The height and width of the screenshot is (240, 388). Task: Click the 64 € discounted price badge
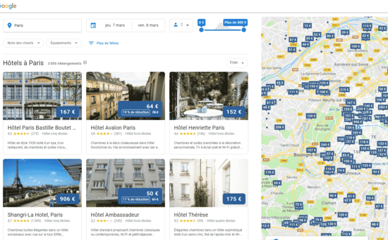click(140, 109)
